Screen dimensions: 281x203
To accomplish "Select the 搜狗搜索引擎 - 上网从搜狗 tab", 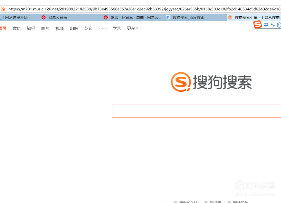I will pos(254,17).
